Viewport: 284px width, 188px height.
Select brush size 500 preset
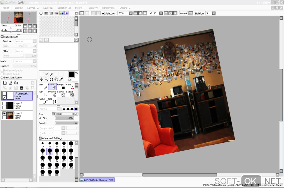(57, 173)
